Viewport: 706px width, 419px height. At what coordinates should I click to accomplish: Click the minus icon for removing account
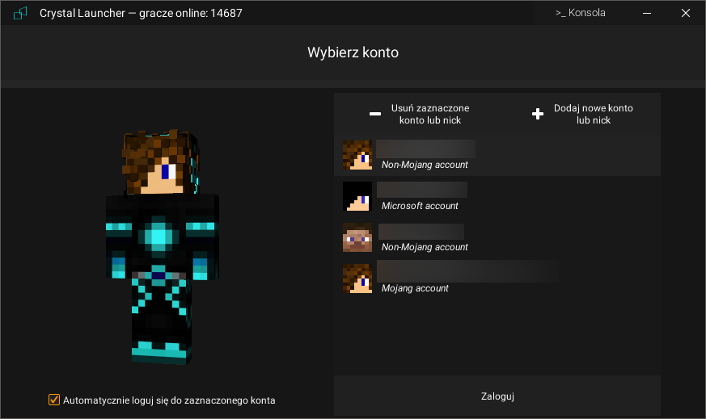tap(375, 114)
